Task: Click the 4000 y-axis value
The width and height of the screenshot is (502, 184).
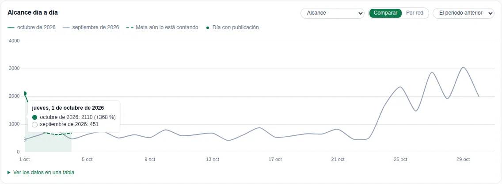Action: pos(14,41)
